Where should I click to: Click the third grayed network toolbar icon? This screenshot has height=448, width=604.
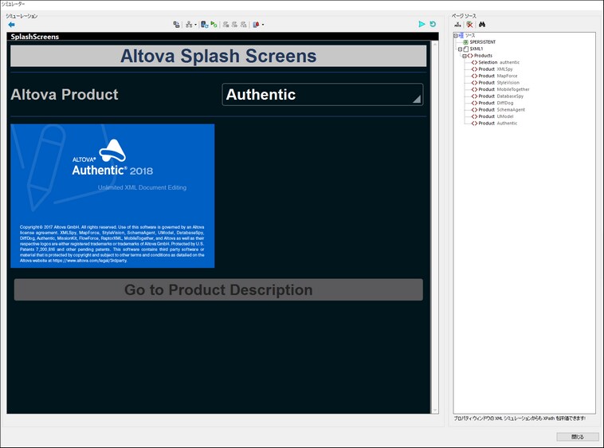[243, 25]
